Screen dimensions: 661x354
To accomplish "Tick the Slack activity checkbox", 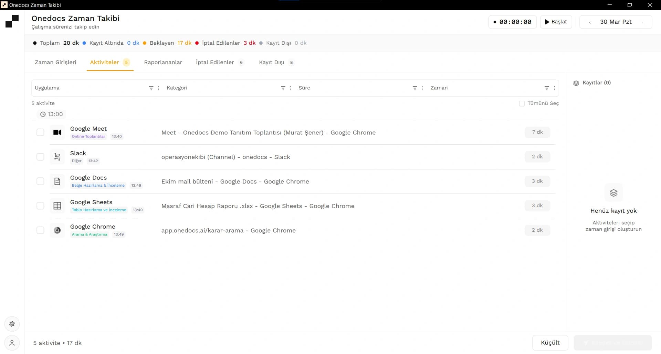I will [x=40, y=157].
